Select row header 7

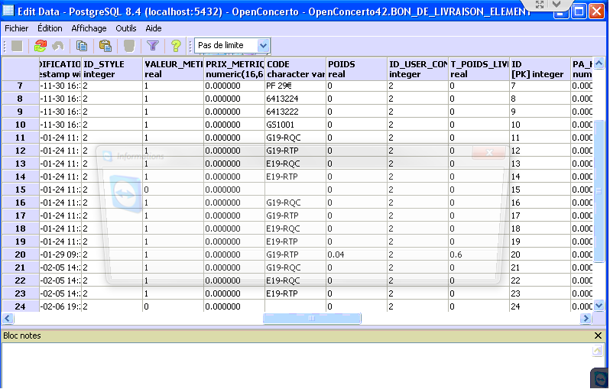[20, 86]
